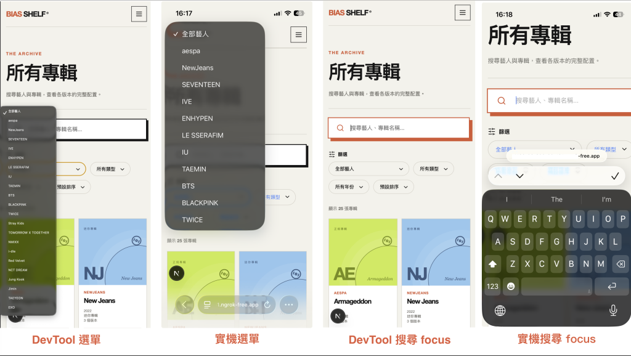This screenshot has height=356, width=631.
Task: Expand 所有類型 dropdown in DevTool 搜尋 focus
Action: [433, 169]
